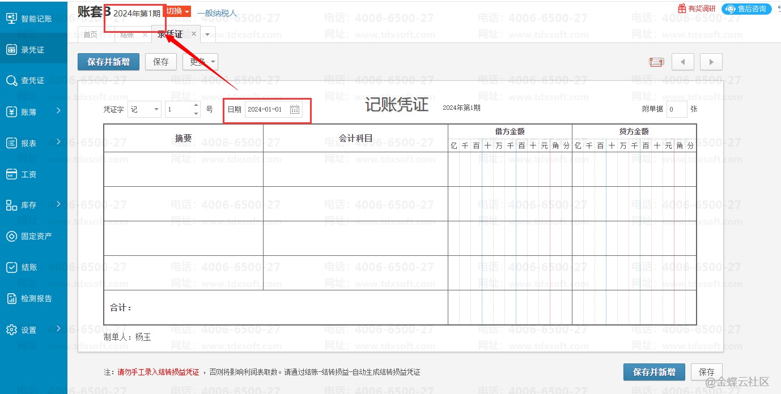
Task: Click bottom 保存并新增 button
Action: tap(654, 372)
